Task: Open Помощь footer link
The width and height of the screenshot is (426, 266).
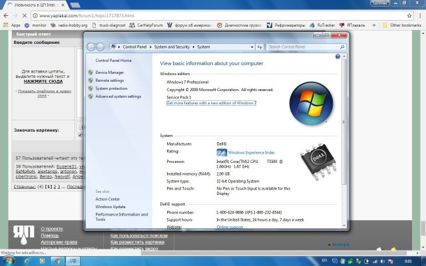Action: pyautogui.click(x=50, y=235)
